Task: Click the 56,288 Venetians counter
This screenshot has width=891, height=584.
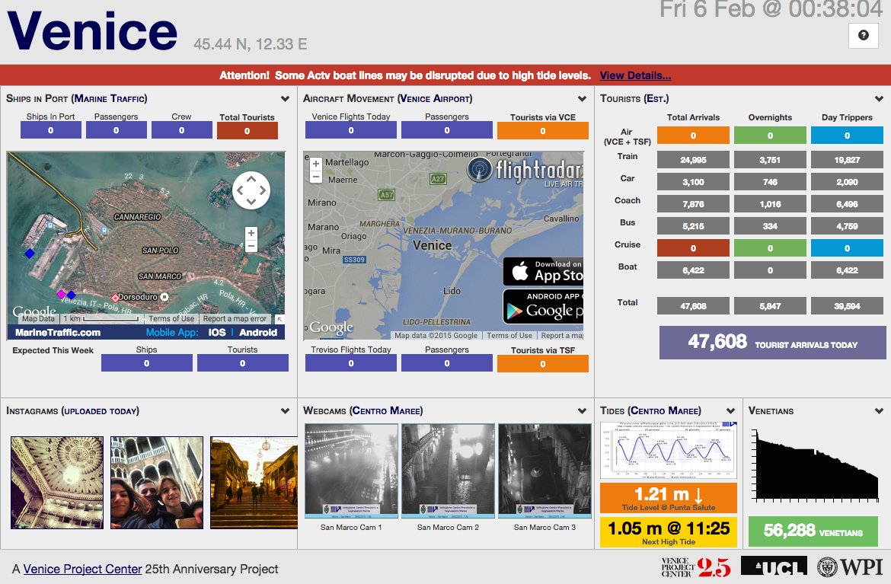Action: point(813,531)
